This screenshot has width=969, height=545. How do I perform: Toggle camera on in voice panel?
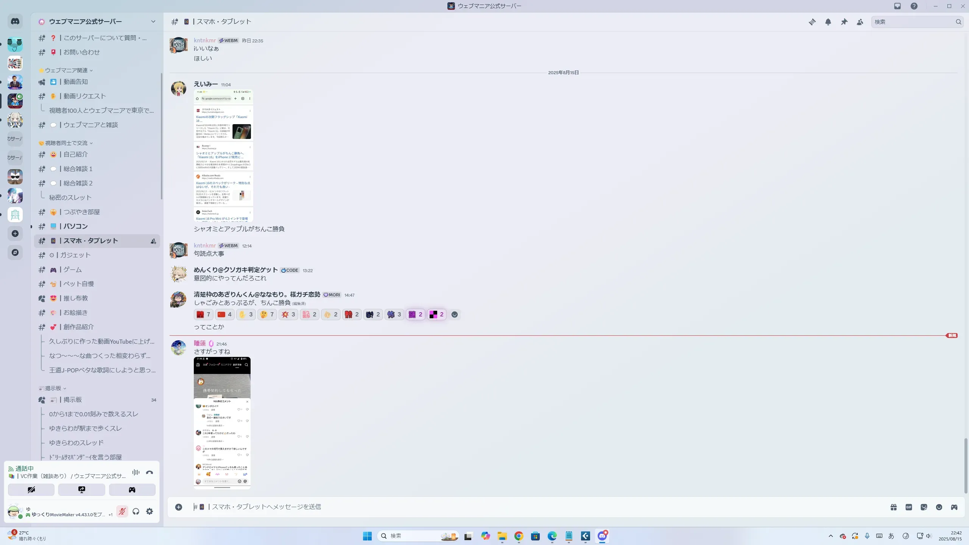point(31,490)
